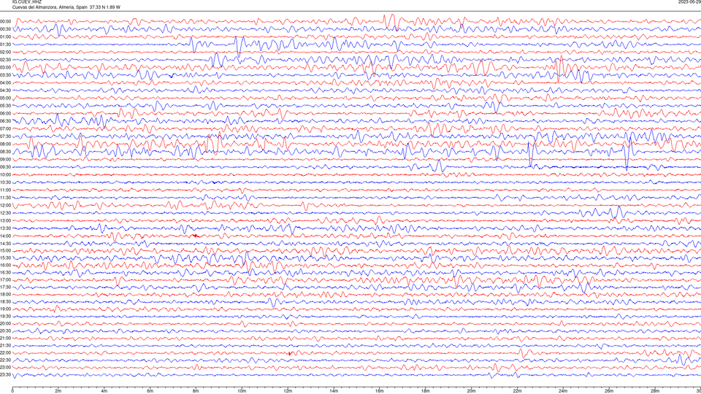This screenshot has height=394, width=701.
Task: Pick the 19:00 row label
Action: point(5,309)
